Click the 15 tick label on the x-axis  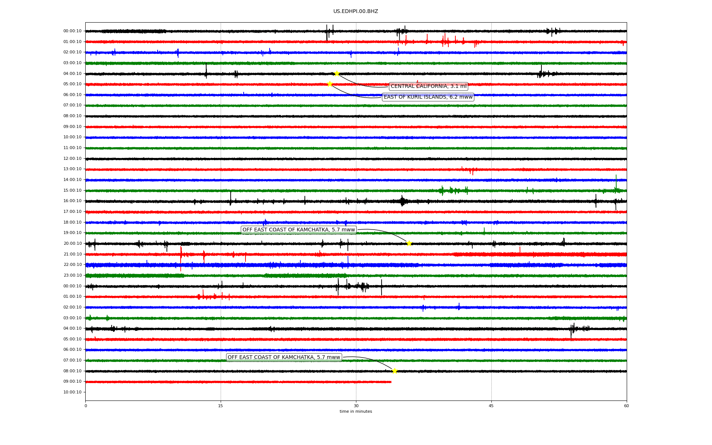point(221,406)
